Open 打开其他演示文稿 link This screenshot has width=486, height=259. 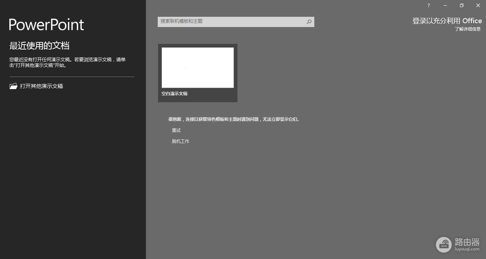41,86
